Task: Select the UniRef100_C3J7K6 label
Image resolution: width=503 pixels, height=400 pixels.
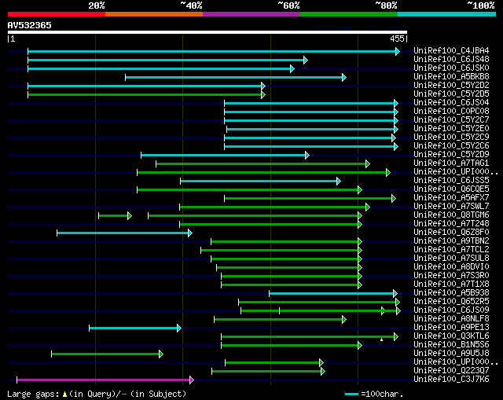Action: pyautogui.click(x=451, y=380)
